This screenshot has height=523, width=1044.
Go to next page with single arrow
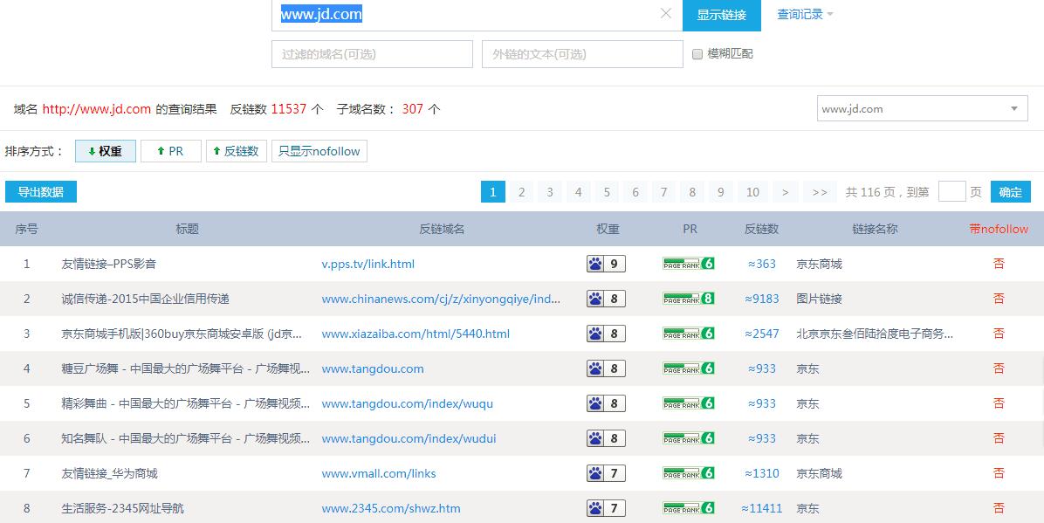tap(786, 192)
